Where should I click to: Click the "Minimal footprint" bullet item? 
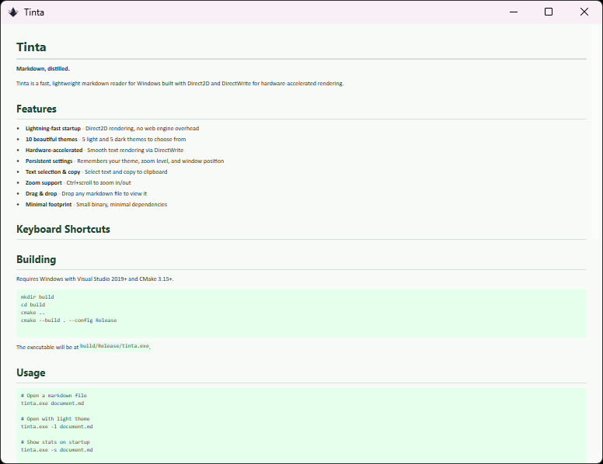click(48, 204)
